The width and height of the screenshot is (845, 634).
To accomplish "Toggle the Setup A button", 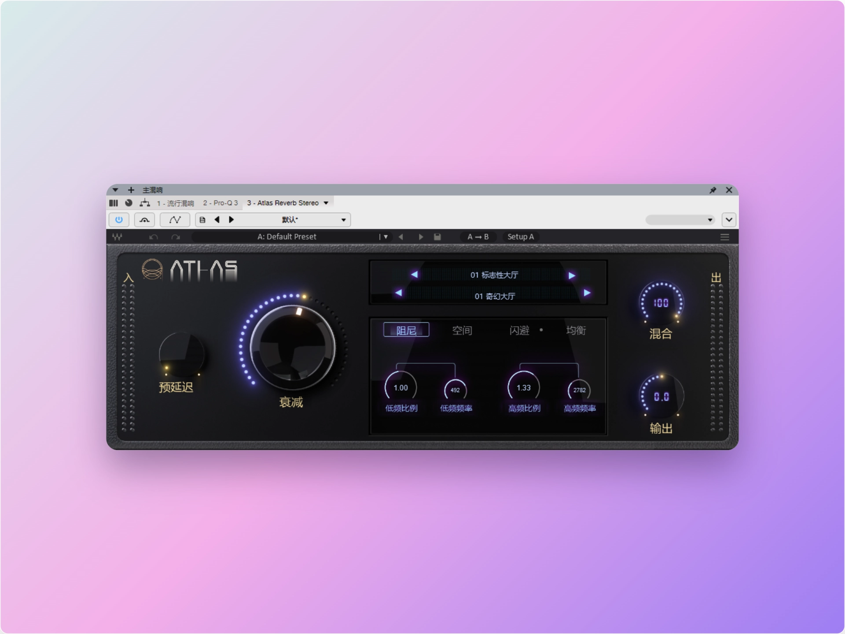I will pyautogui.click(x=521, y=237).
